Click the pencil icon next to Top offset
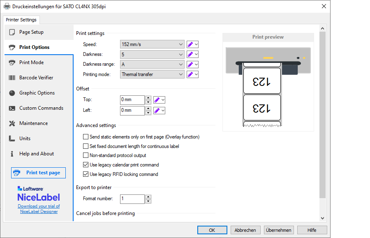370x238 pixels. tap(157, 100)
